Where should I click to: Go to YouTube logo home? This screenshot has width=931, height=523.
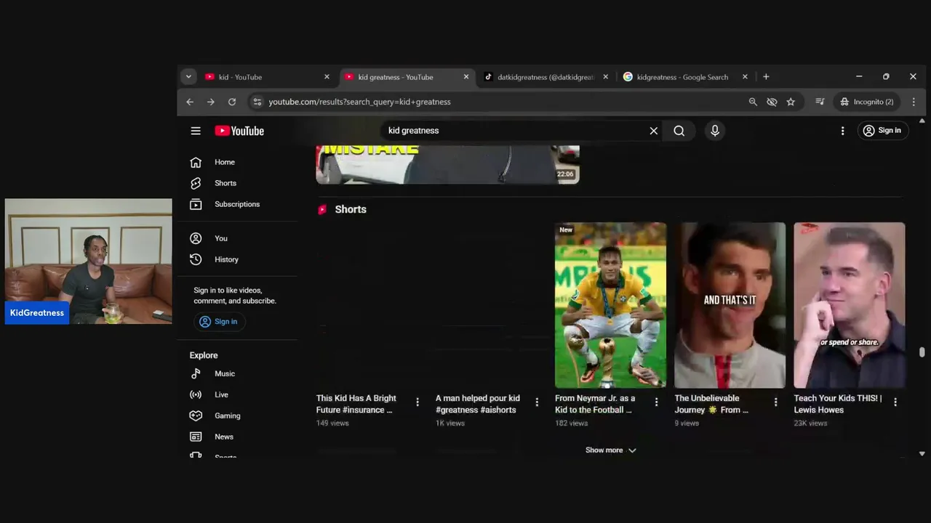coord(239,131)
